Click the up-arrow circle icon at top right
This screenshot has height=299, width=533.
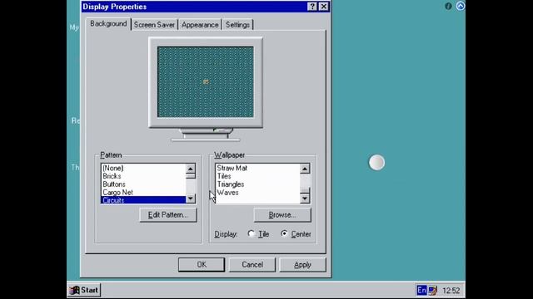pyautogui.click(x=461, y=6)
